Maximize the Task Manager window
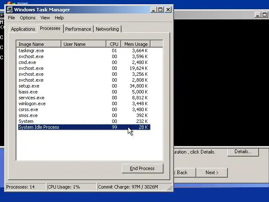The height and width of the screenshot is (202, 269). tap(161, 10)
